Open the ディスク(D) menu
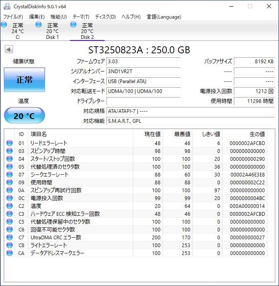Screen dimensions: 279x286 click(x=106, y=17)
